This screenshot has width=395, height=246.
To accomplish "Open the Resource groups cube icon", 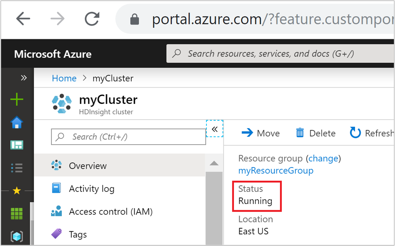I will (17, 236).
